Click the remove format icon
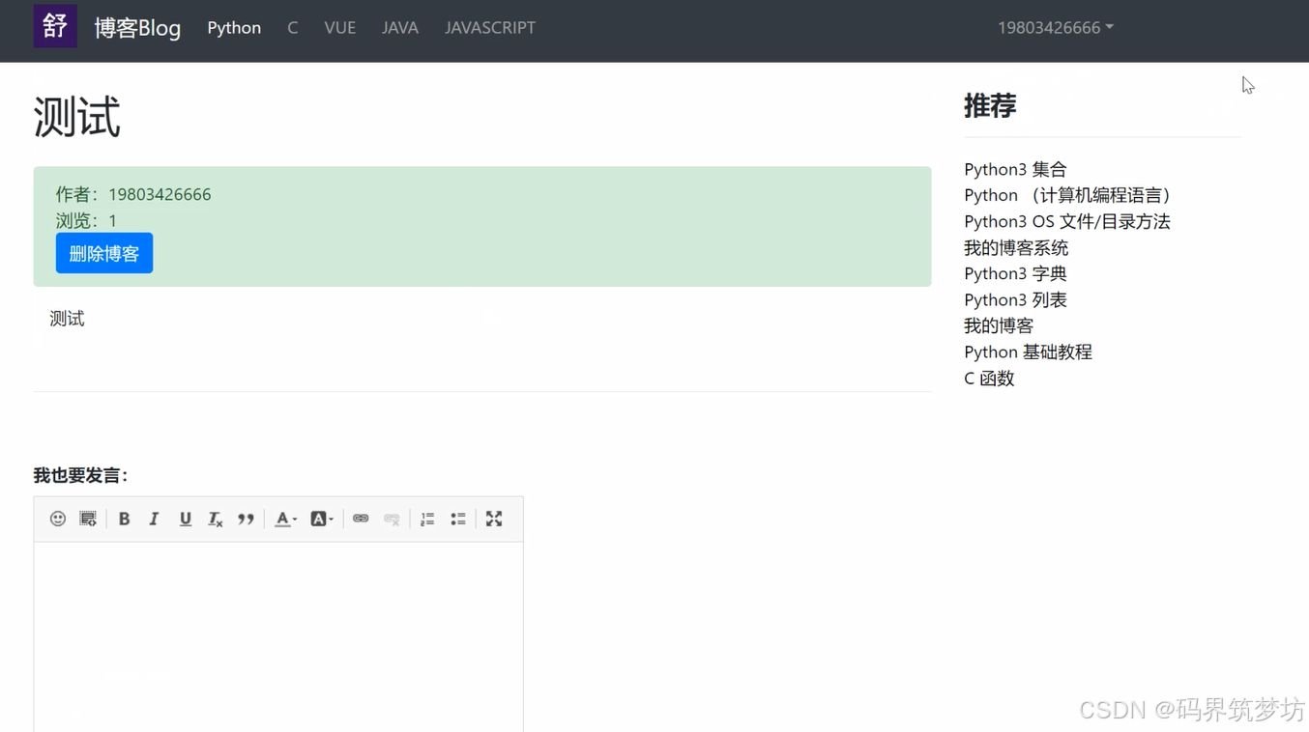Image resolution: width=1309 pixels, height=732 pixels. 216,519
